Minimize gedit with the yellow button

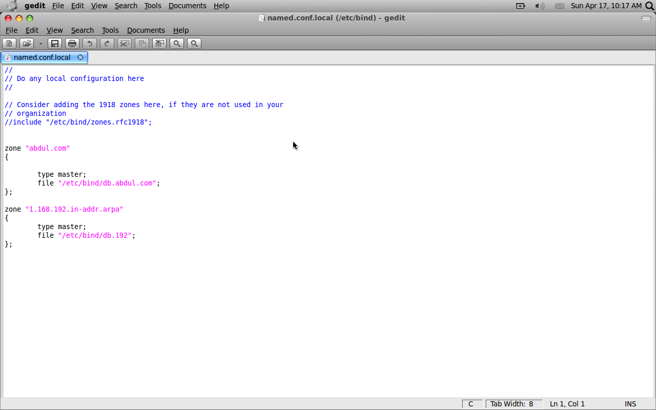tap(19, 18)
